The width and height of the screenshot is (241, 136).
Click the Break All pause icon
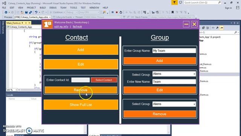tap(113, 12)
